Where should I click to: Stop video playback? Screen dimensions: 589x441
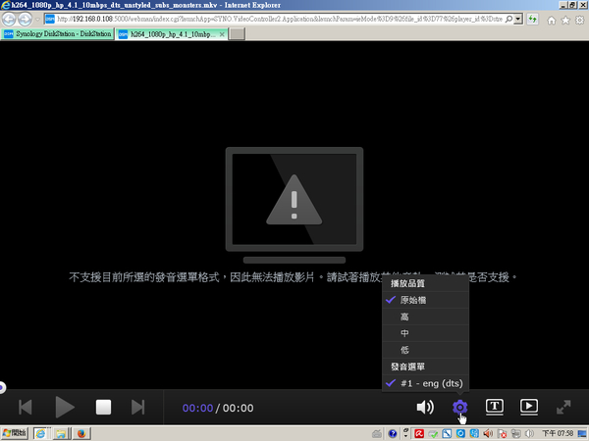click(x=103, y=408)
